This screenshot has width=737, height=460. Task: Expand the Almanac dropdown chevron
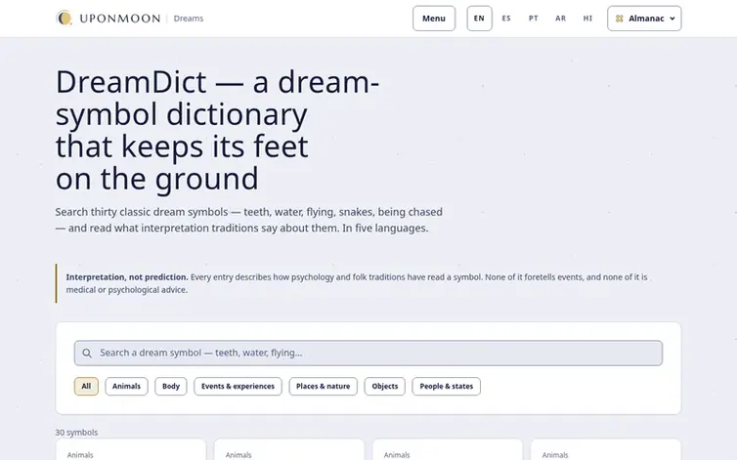(x=672, y=19)
